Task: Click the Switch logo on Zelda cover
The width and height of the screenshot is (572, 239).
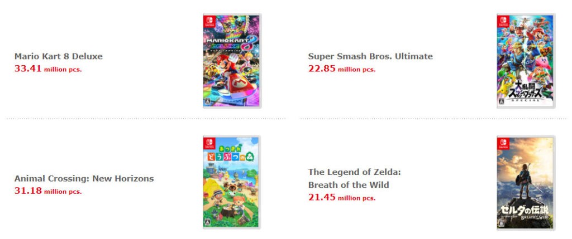Action: (x=503, y=143)
